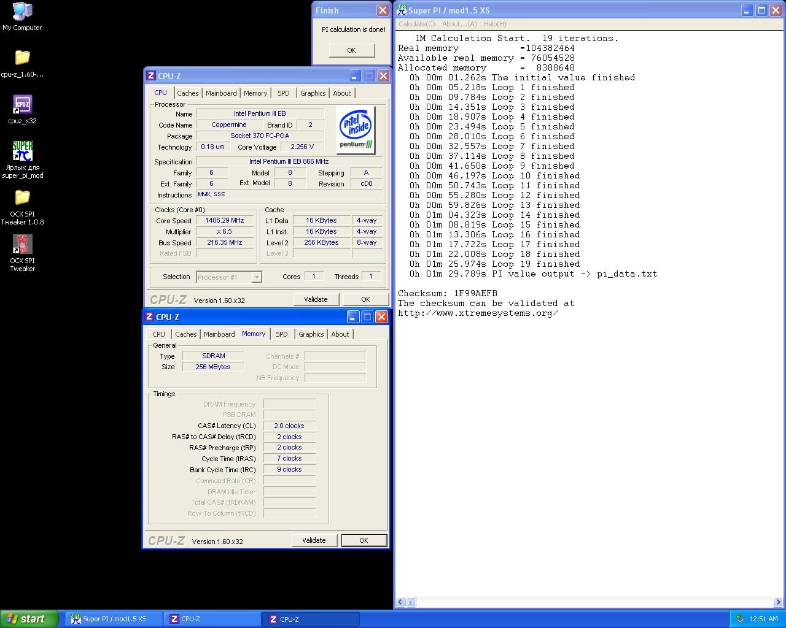Select the Memory tab in upper CPU-Z window

click(x=255, y=93)
